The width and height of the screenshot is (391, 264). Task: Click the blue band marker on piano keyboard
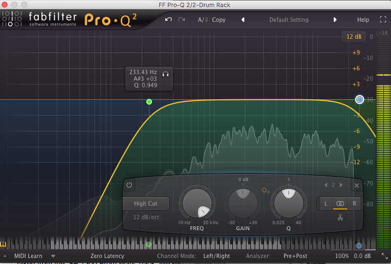tap(359, 245)
